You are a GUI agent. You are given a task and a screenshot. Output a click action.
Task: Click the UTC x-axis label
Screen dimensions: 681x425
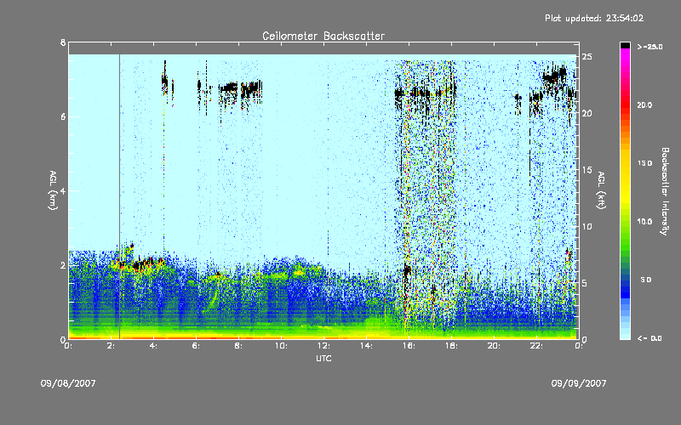click(323, 358)
